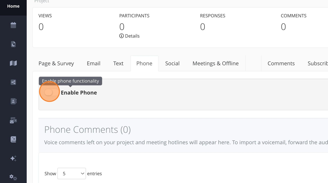The height and width of the screenshot is (183, 328).
Task: Open the share icon in sidebar
Action: coord(13,82)
